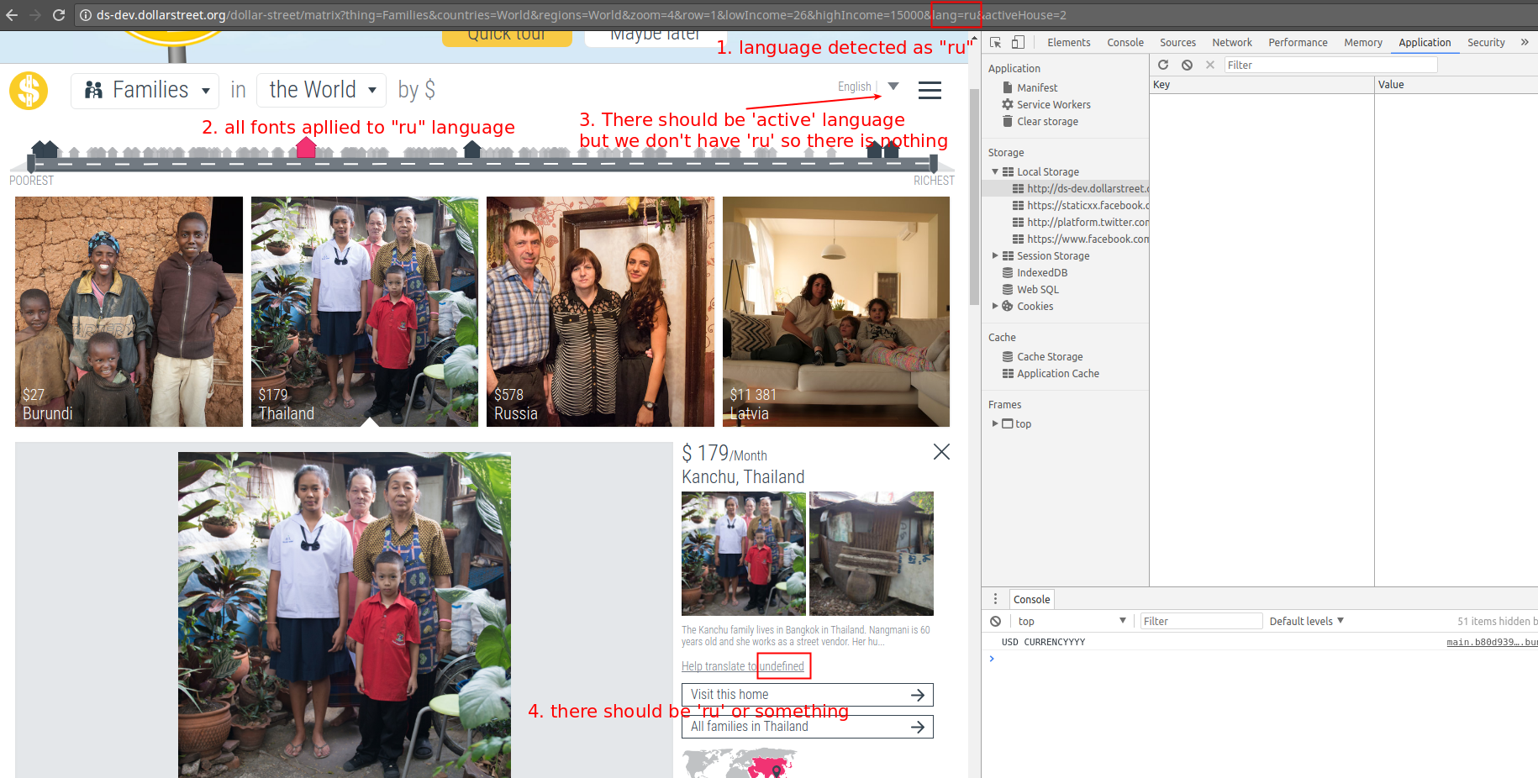Select the Cookies storage item
Image resolution: width=1538 pixels, height=778 pixels.
click(x=1035, y=306)
